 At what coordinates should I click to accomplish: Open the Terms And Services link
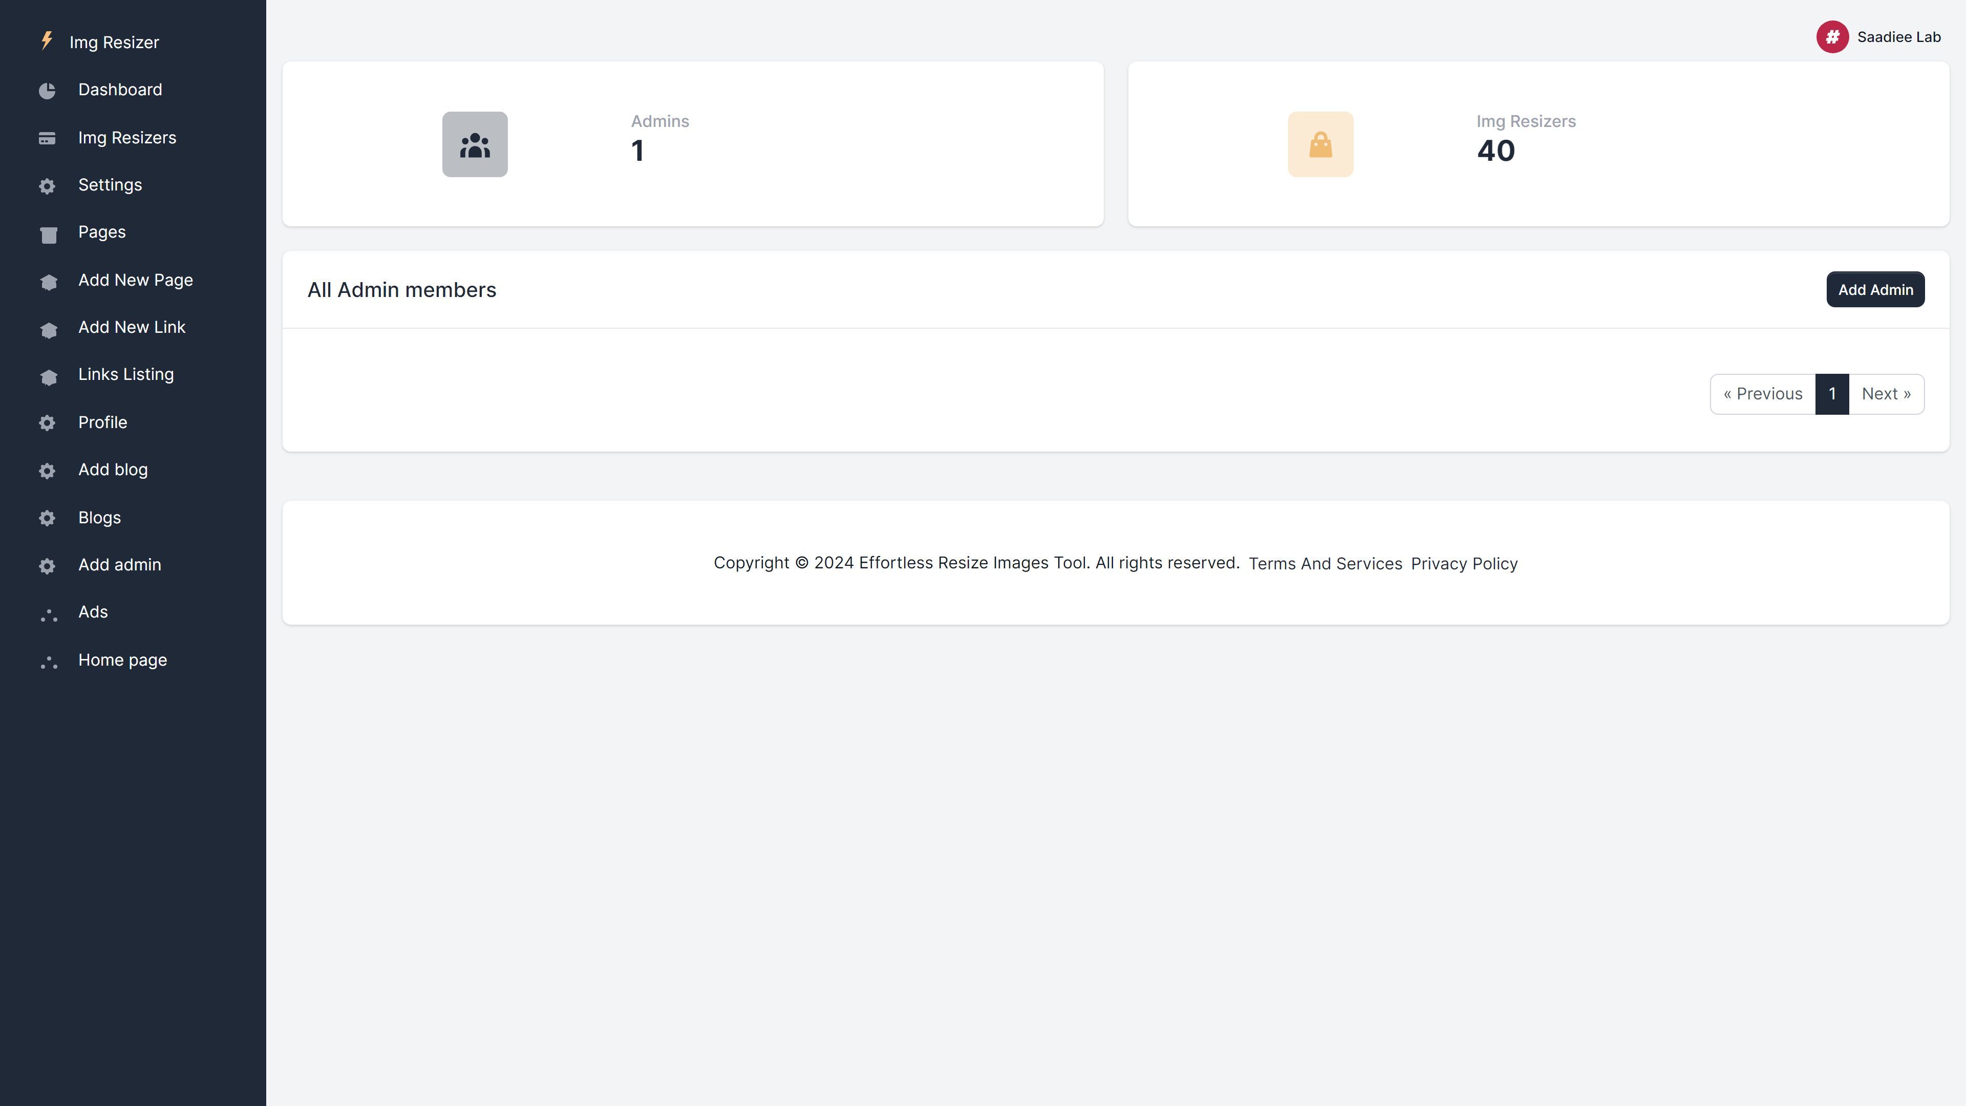1325,563
